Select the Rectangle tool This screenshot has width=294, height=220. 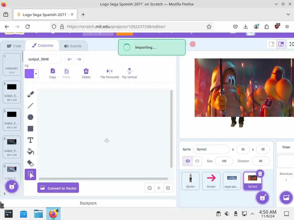click(30, 129)
